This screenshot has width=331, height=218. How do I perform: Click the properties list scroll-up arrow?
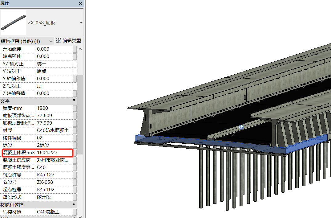(80, 49)
